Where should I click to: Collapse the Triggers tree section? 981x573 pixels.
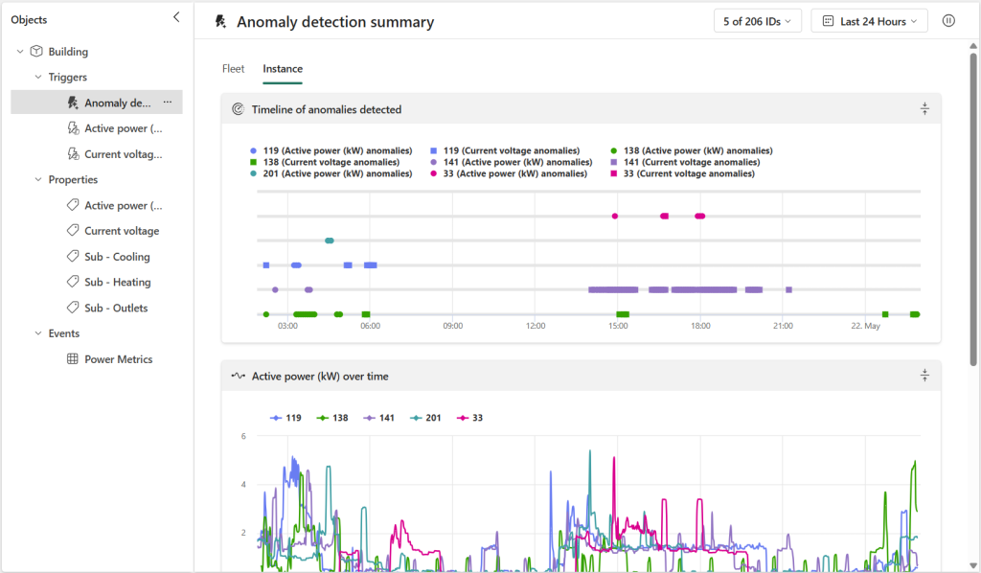tap(38, 77)
